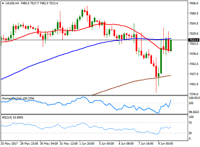Click the 7401.5 price axis label

(194, 84)
